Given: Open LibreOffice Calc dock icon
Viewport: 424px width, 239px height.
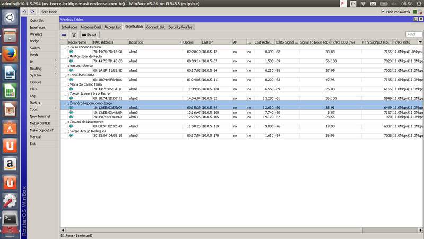Looking at the screenshot, I should tap(10, 91).
